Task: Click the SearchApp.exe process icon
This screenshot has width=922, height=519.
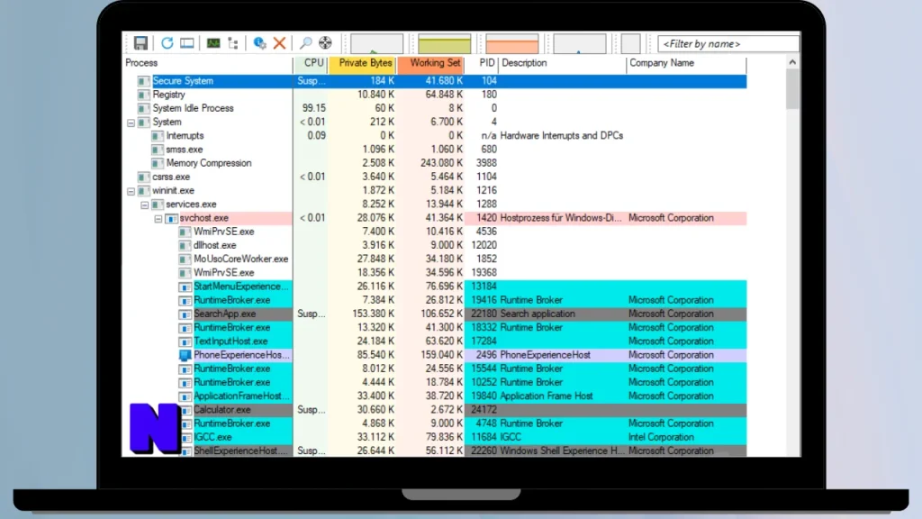Action: click(185, 314)
